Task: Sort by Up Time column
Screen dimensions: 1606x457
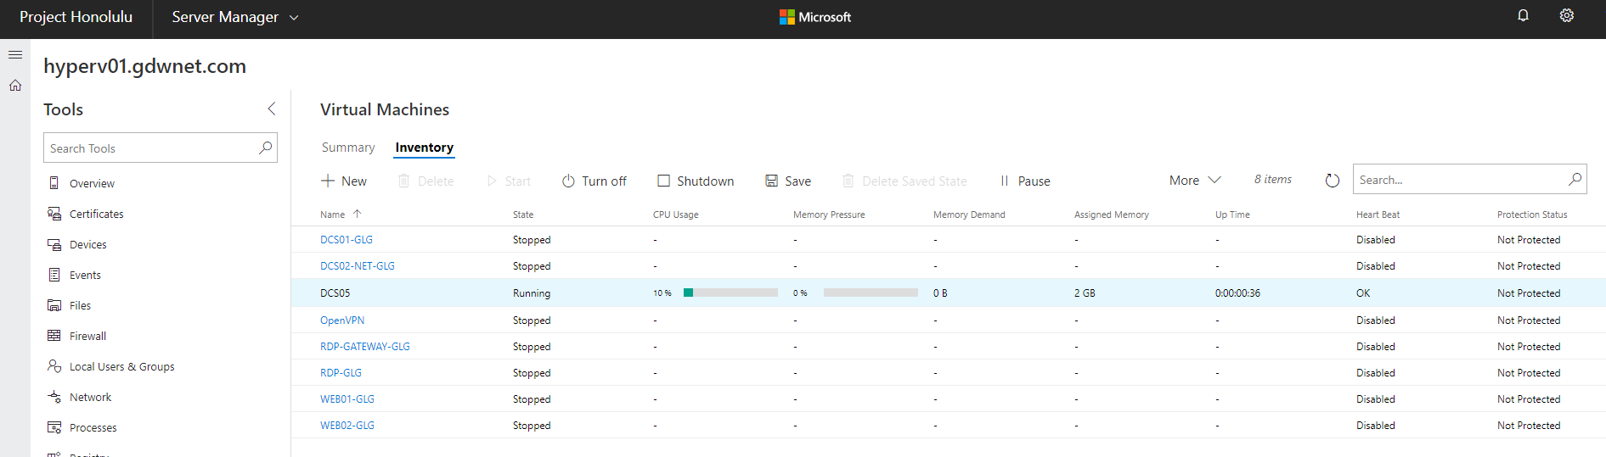Action: (1232, 215)
